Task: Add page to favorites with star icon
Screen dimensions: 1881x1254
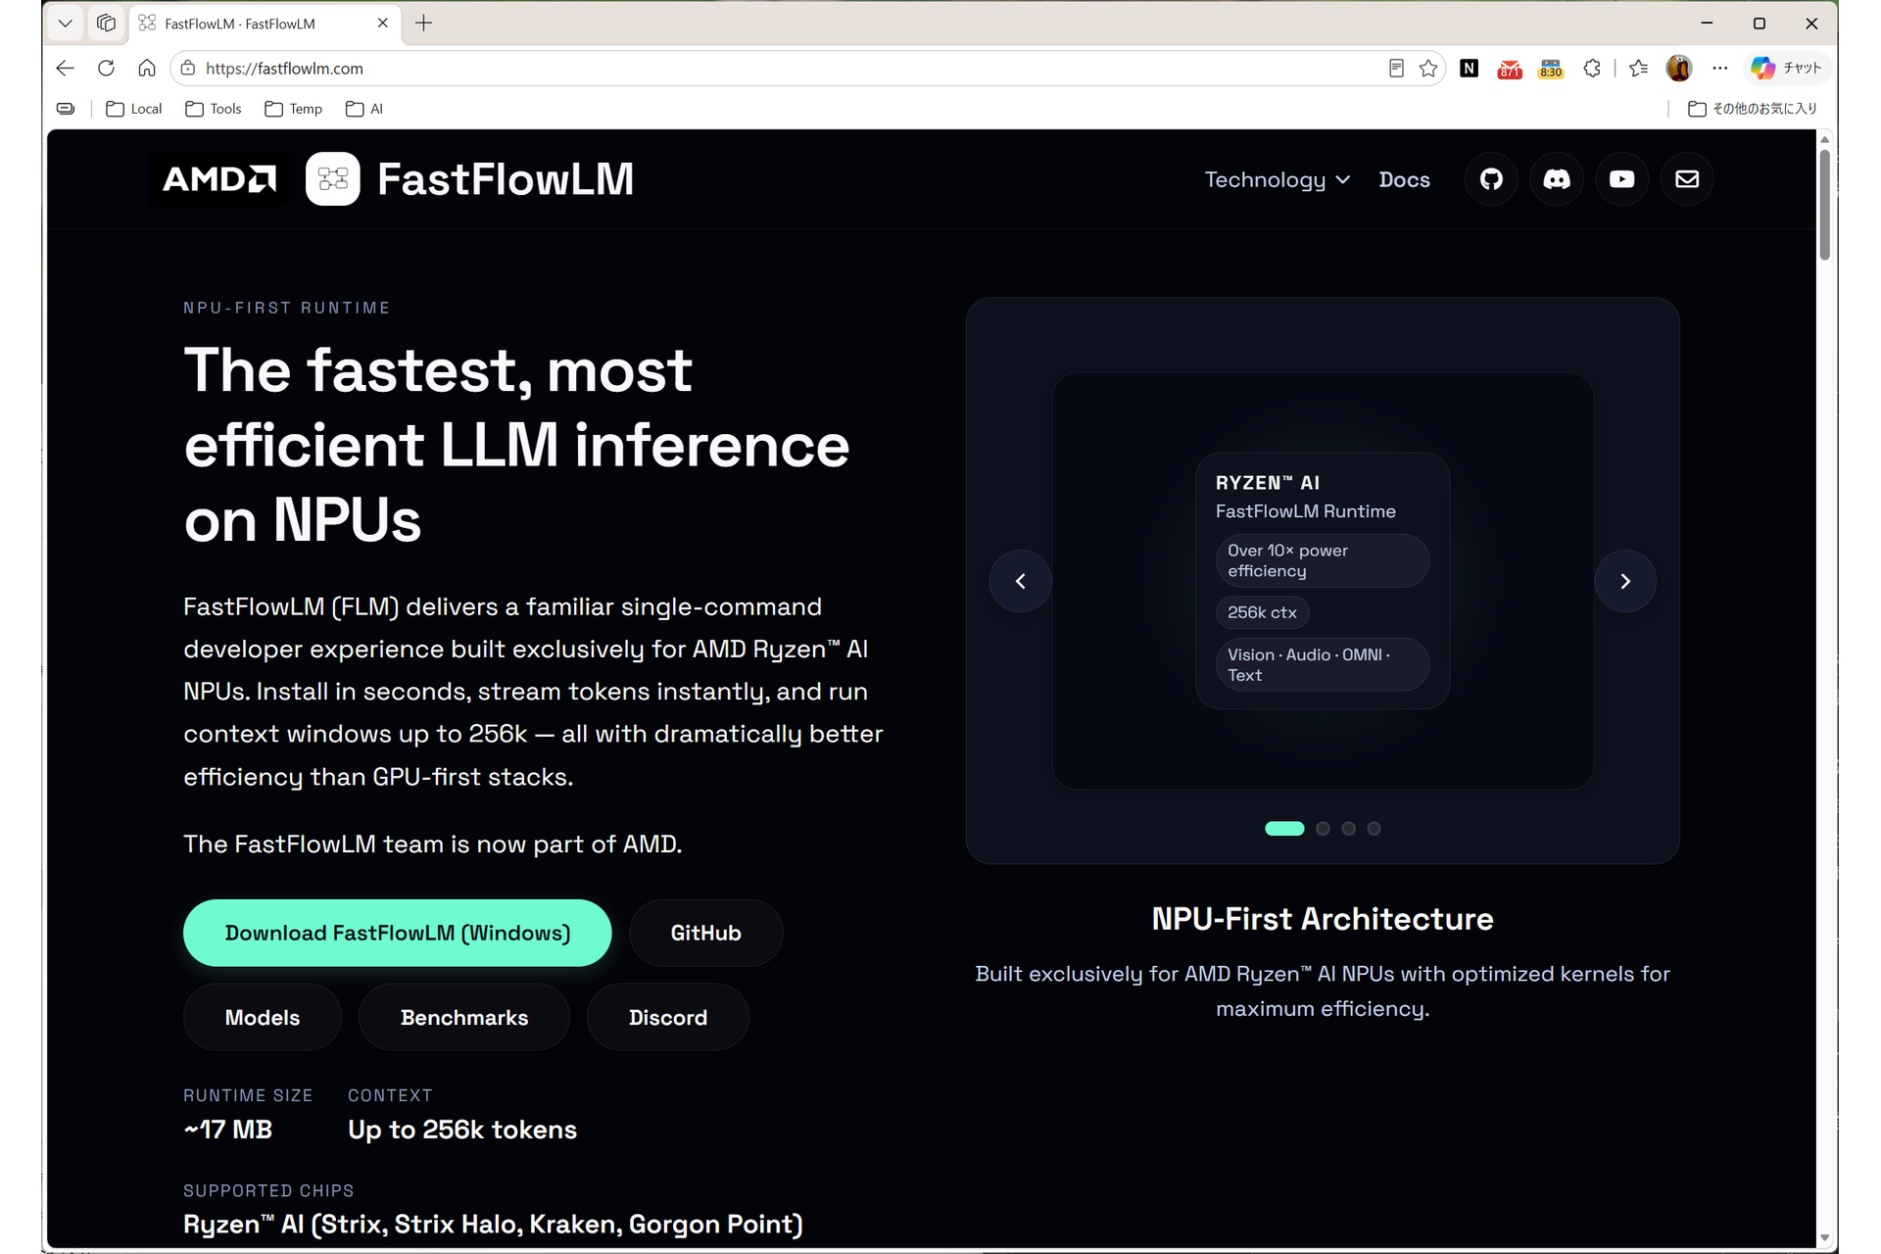Action: (x=1428, y=68)
